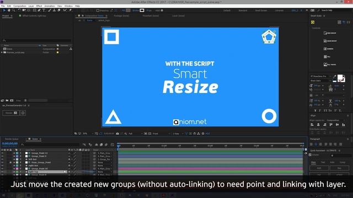Select the Eraser tool

pyautogui.click(x=59, y=10)
